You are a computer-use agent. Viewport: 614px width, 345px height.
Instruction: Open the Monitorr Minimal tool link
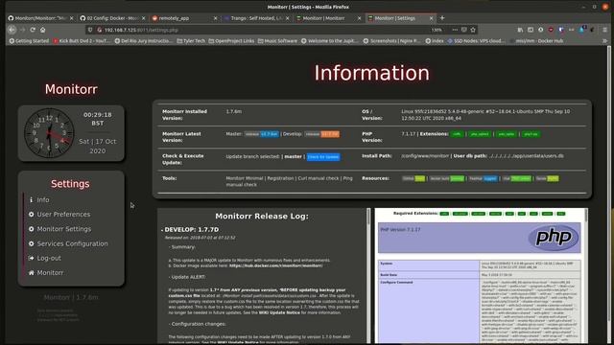(x=246, y=178)
